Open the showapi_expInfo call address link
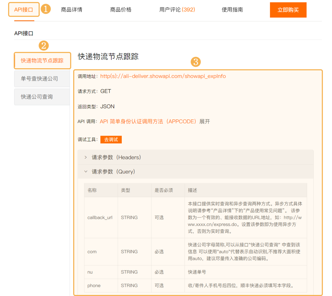This screenshot has height=296, width=332. 163,76
